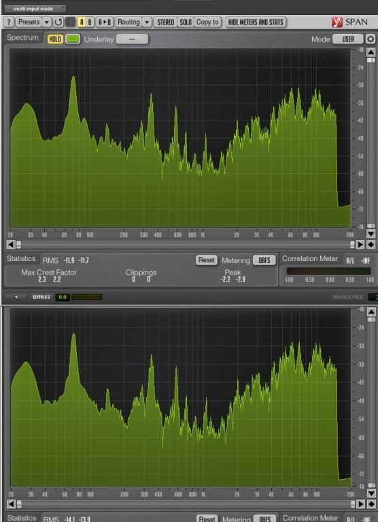The width and height of the screenshot is (378, 522).
Task: Open the help question mark button
Action: [9, 22]
